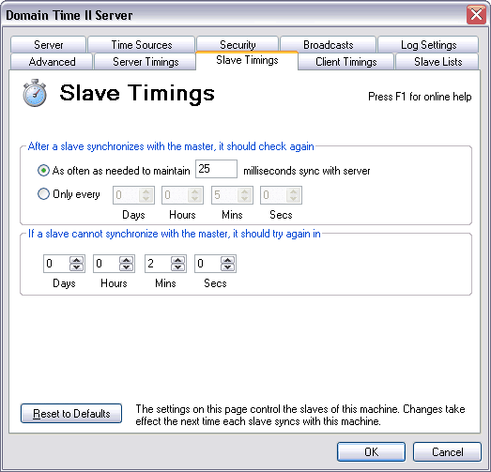The height and width of the screenshot is (472, 491).
Task: Increase retry Days with up arrow
Action: pos(76,260)
